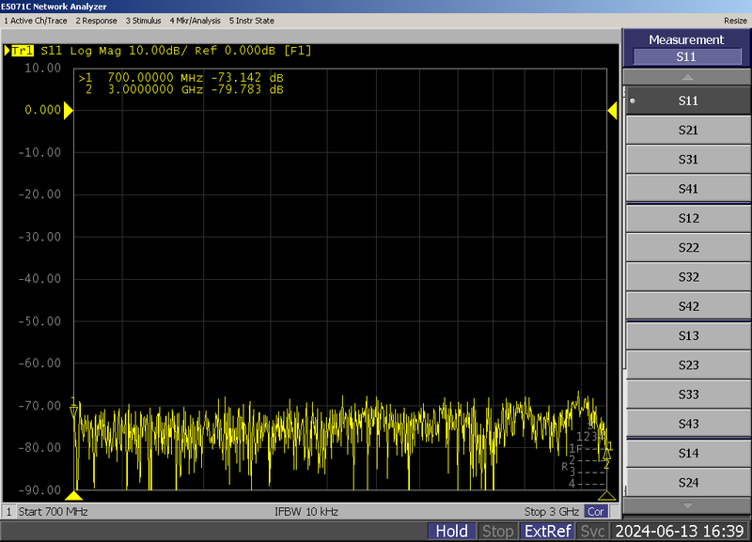Open the Stimulus menu

(x=143, y=21)
